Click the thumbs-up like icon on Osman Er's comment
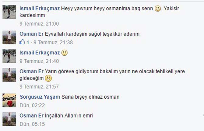The width and height of the screenshot is (204, 131). click(x=22, y=42)
